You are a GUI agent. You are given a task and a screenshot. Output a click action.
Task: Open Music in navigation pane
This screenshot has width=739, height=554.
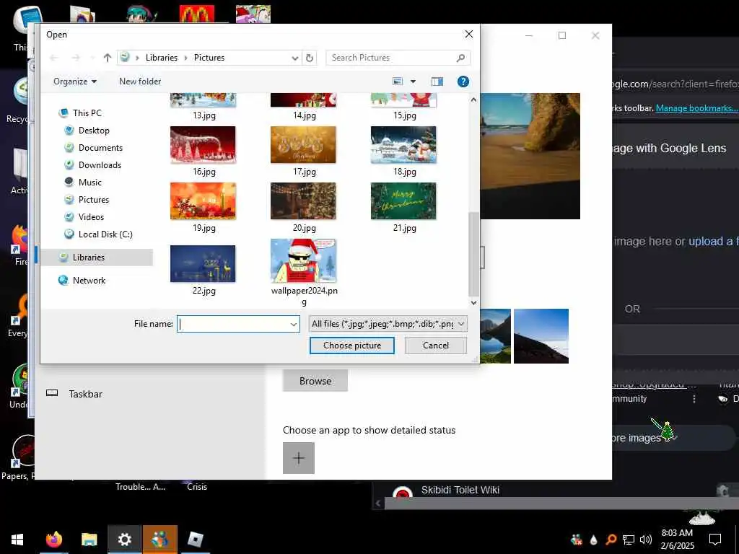click(89, 183)
